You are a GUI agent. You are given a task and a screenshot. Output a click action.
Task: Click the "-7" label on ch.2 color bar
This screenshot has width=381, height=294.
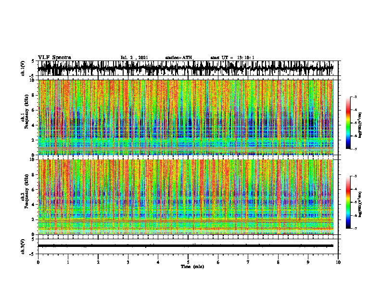click(355, 228)
